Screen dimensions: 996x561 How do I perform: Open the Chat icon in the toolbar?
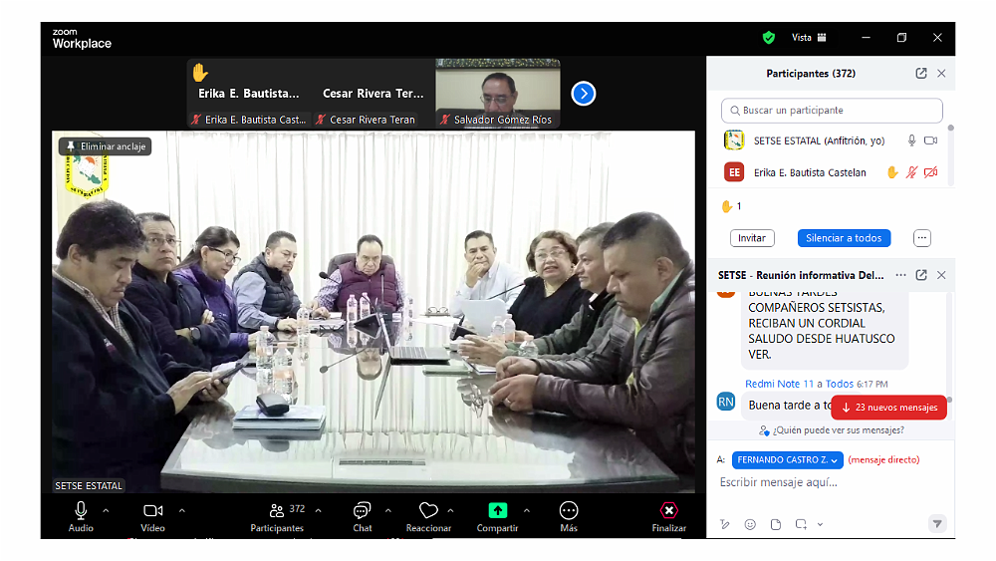(363, 510)
